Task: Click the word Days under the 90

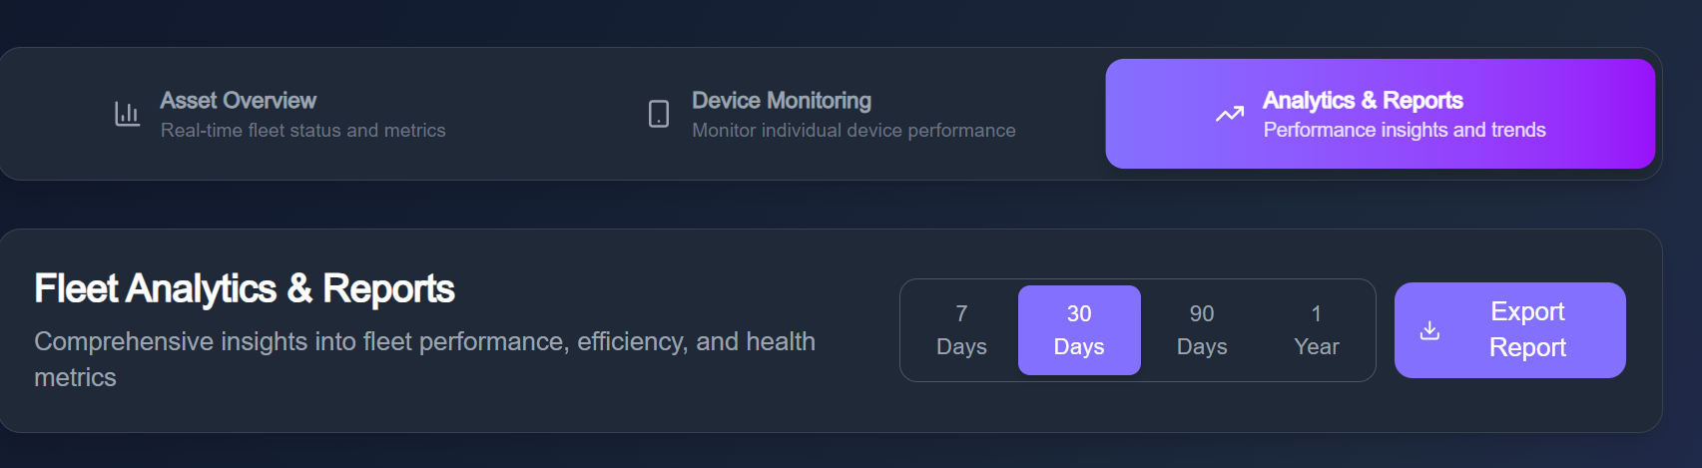Action: tap(1202, 347)
